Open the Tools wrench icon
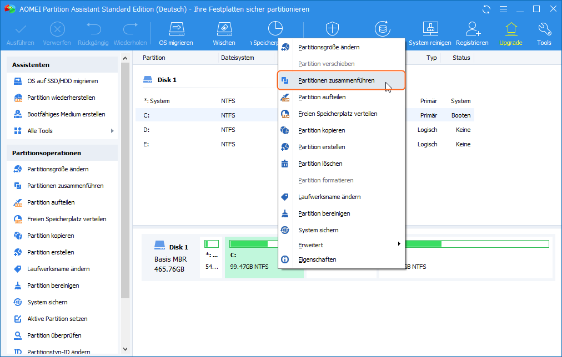Viewport: 562px width, 357px height. point(544,33)
